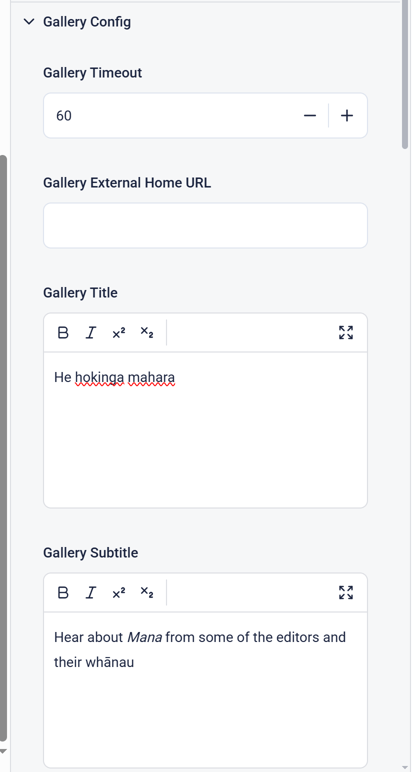This screenshot has width=414, height=772.
Task: Increase the Gallery Timeout value
Action: tap(346, 116)
